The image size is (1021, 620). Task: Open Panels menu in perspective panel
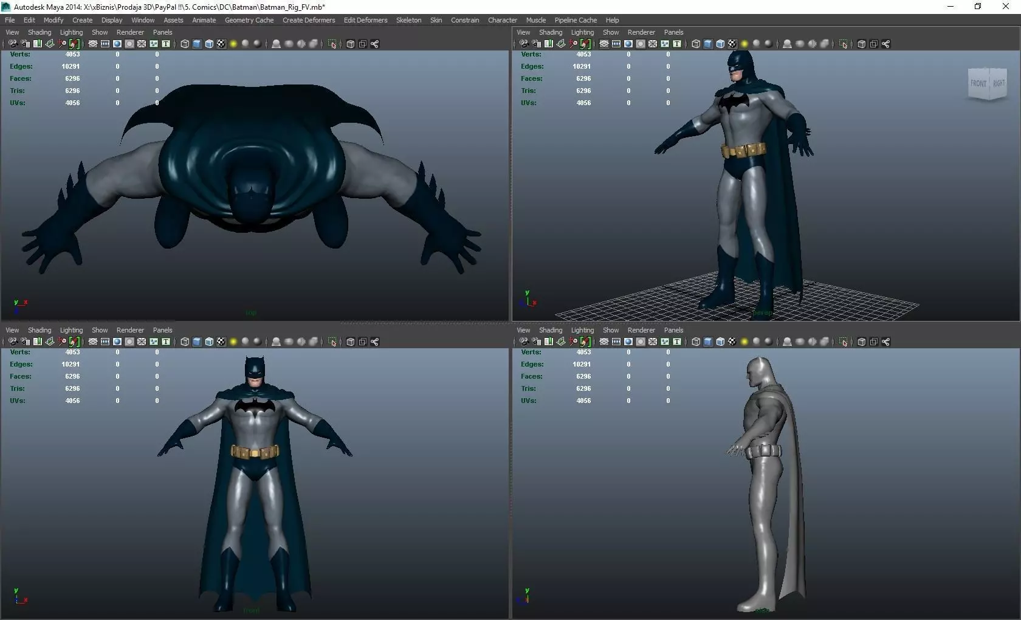[673, 32]
